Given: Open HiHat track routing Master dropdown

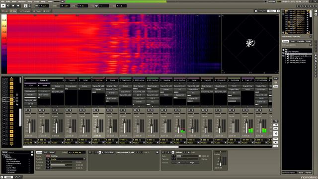Looking at the screenshot, I should [x=84, y=143].
